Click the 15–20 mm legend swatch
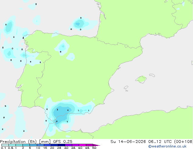 [47, 145]
